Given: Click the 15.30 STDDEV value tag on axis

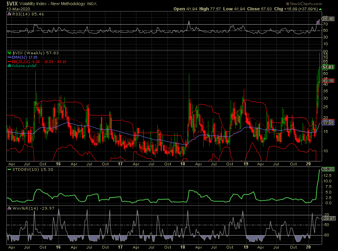Looking at the screenshot, I should 328,169.
